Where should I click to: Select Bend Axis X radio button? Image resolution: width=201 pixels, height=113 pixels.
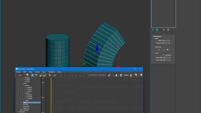(x=158, y=50)
